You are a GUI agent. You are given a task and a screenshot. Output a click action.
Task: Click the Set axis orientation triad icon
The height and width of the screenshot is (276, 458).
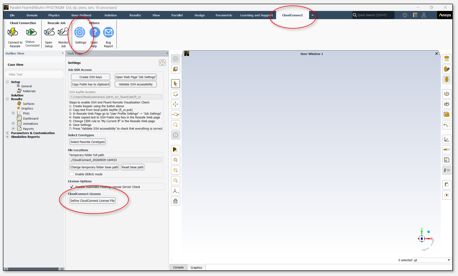[175, 191]
